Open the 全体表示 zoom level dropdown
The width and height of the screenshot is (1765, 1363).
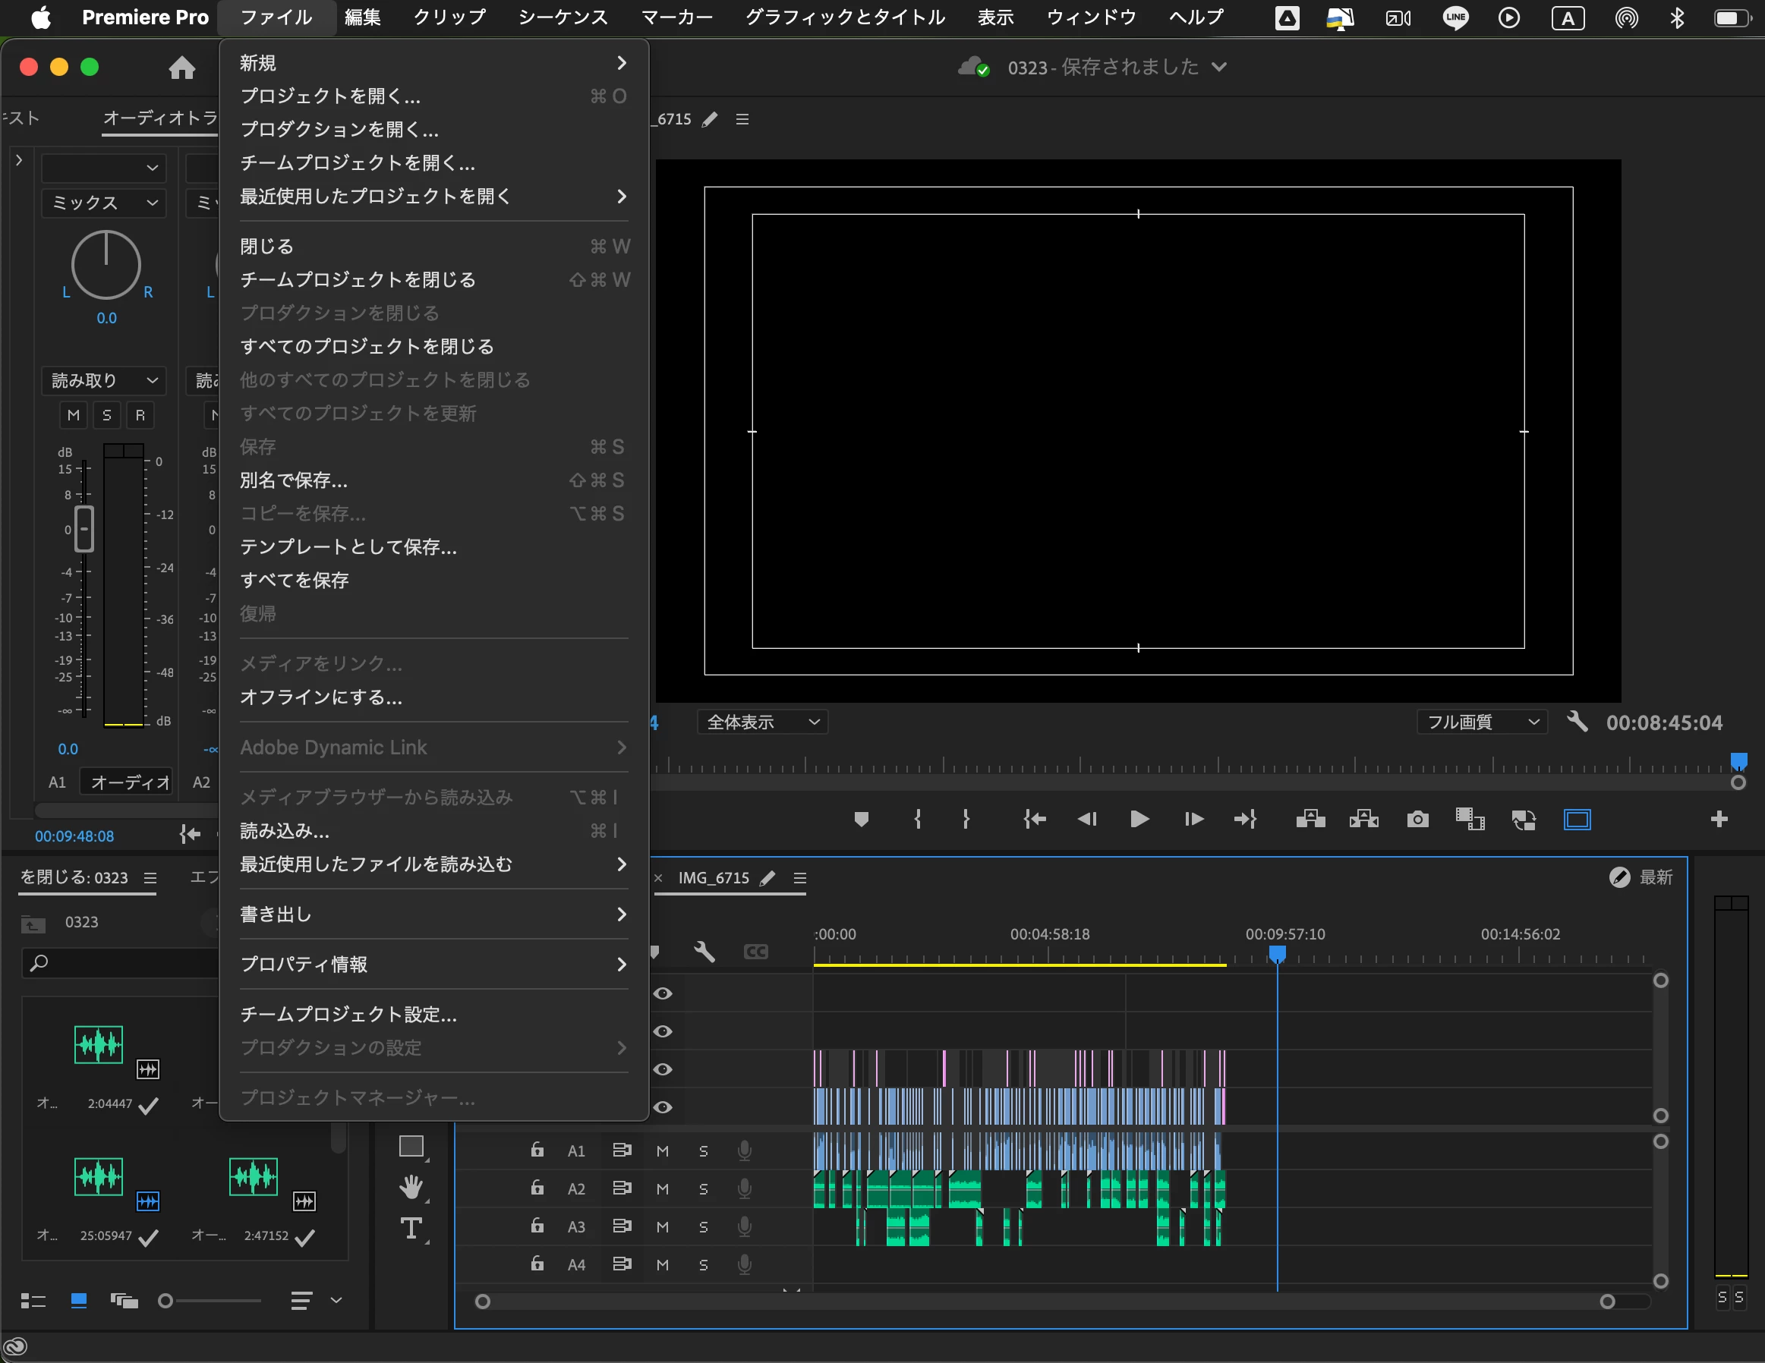(762, 722)
